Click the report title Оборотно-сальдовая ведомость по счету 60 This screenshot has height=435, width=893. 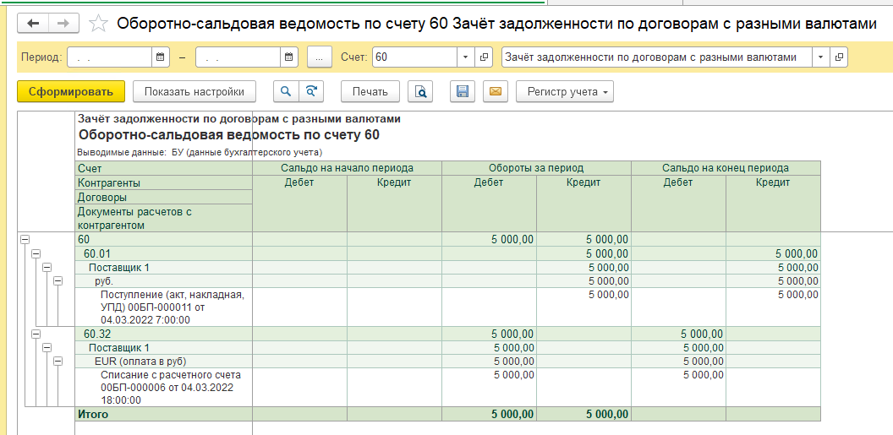click(228, 135)
